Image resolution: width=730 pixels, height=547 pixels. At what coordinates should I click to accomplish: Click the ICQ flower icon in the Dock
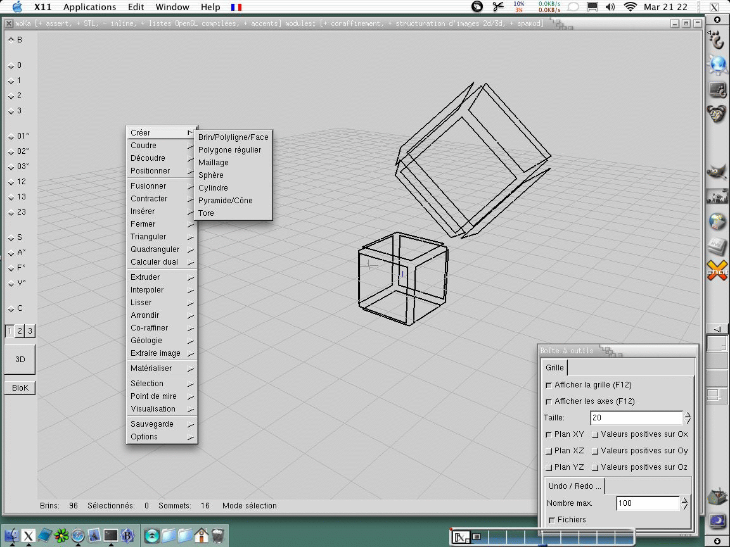[61, 536]
